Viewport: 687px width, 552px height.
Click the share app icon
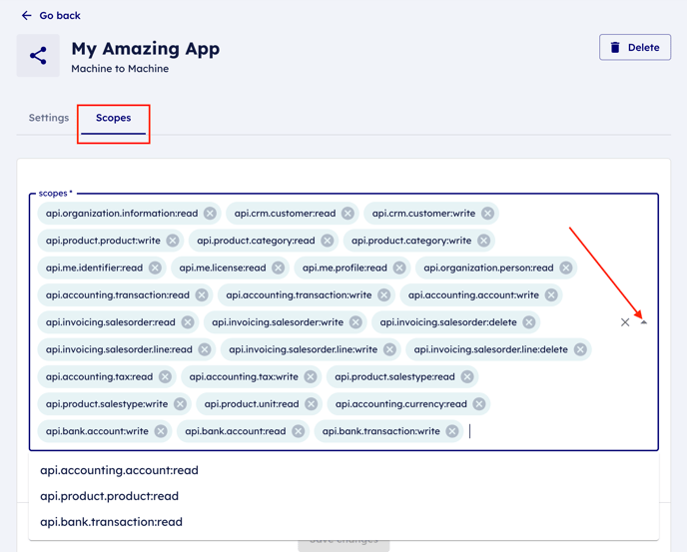tap(38, 56)
